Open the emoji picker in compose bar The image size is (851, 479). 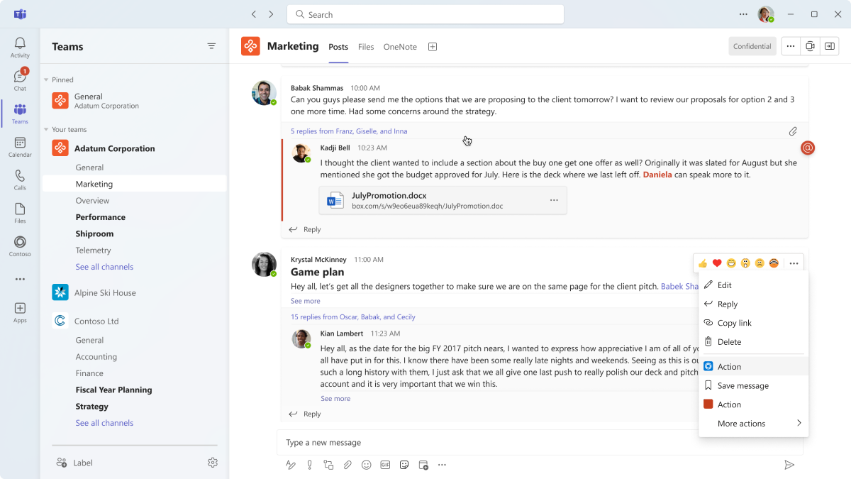367,465
